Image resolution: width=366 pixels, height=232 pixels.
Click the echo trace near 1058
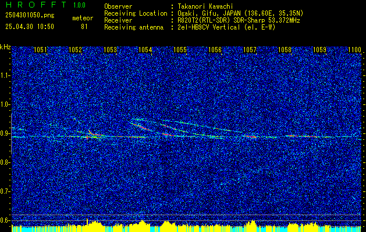[302, 136]
